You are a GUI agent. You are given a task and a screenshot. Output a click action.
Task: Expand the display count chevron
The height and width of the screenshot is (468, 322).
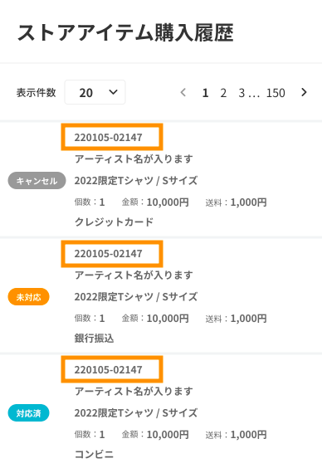(113, 92)
